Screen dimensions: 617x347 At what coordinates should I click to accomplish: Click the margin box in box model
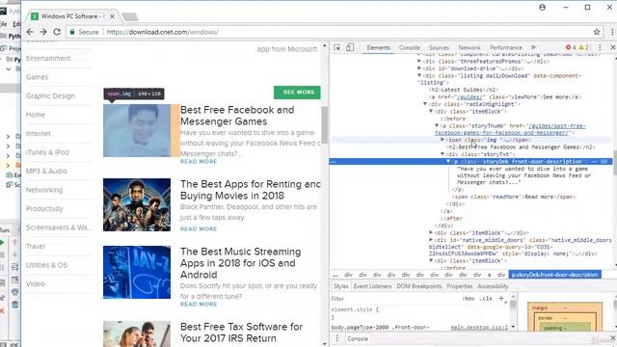coord(565,307)
